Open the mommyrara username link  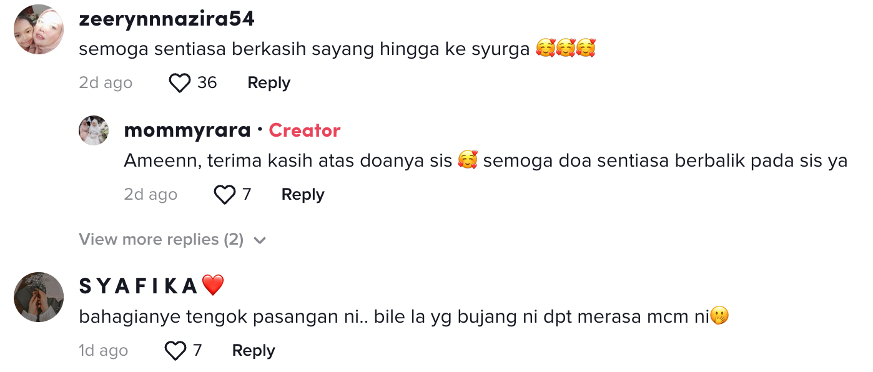click(187, 130)
